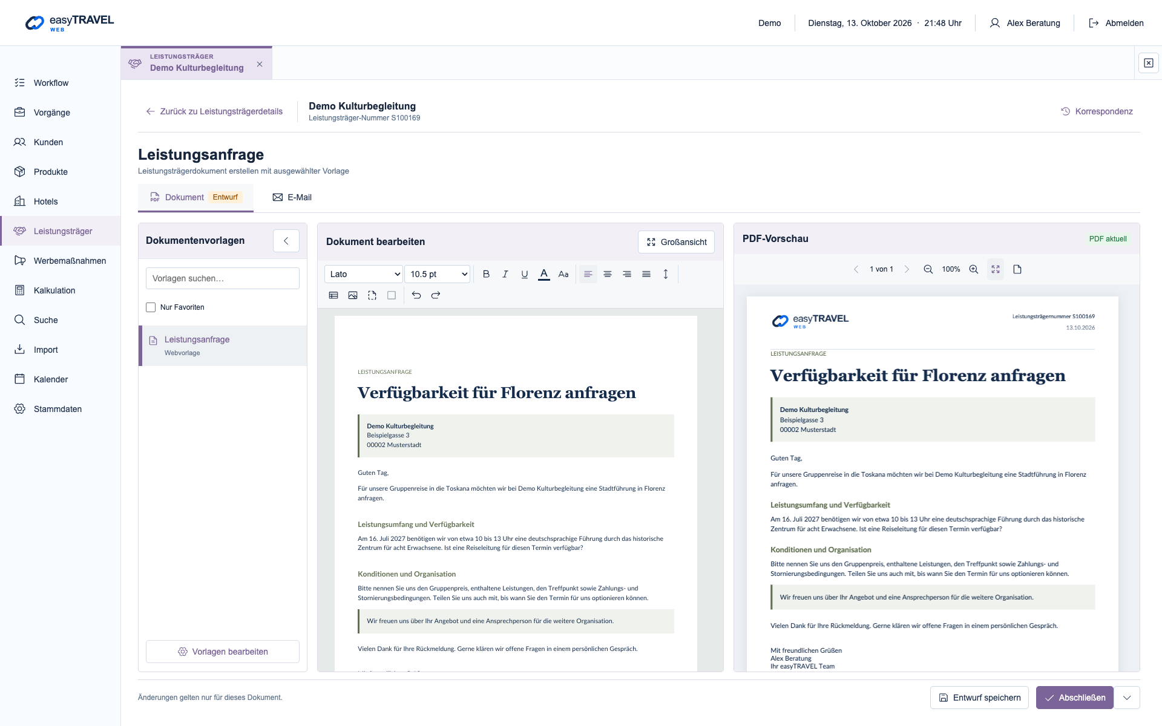The image size is (1162, 726).
Task: Align text left
Action: tap(588, 274)
